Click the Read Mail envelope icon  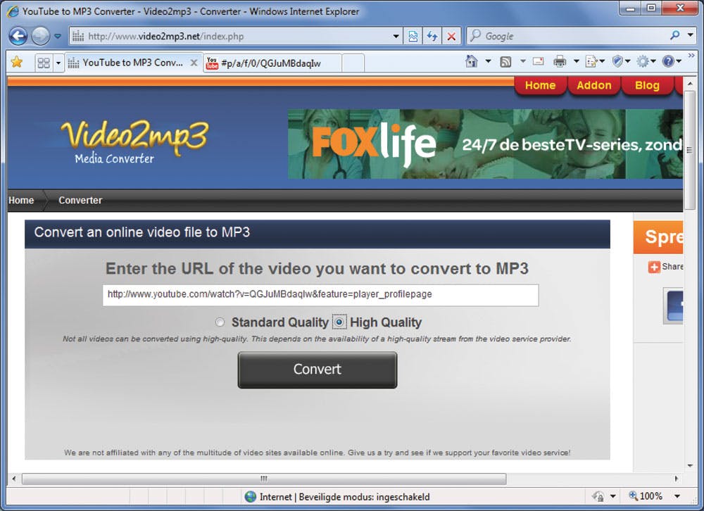pyautogui.click(x=539, y=61)
